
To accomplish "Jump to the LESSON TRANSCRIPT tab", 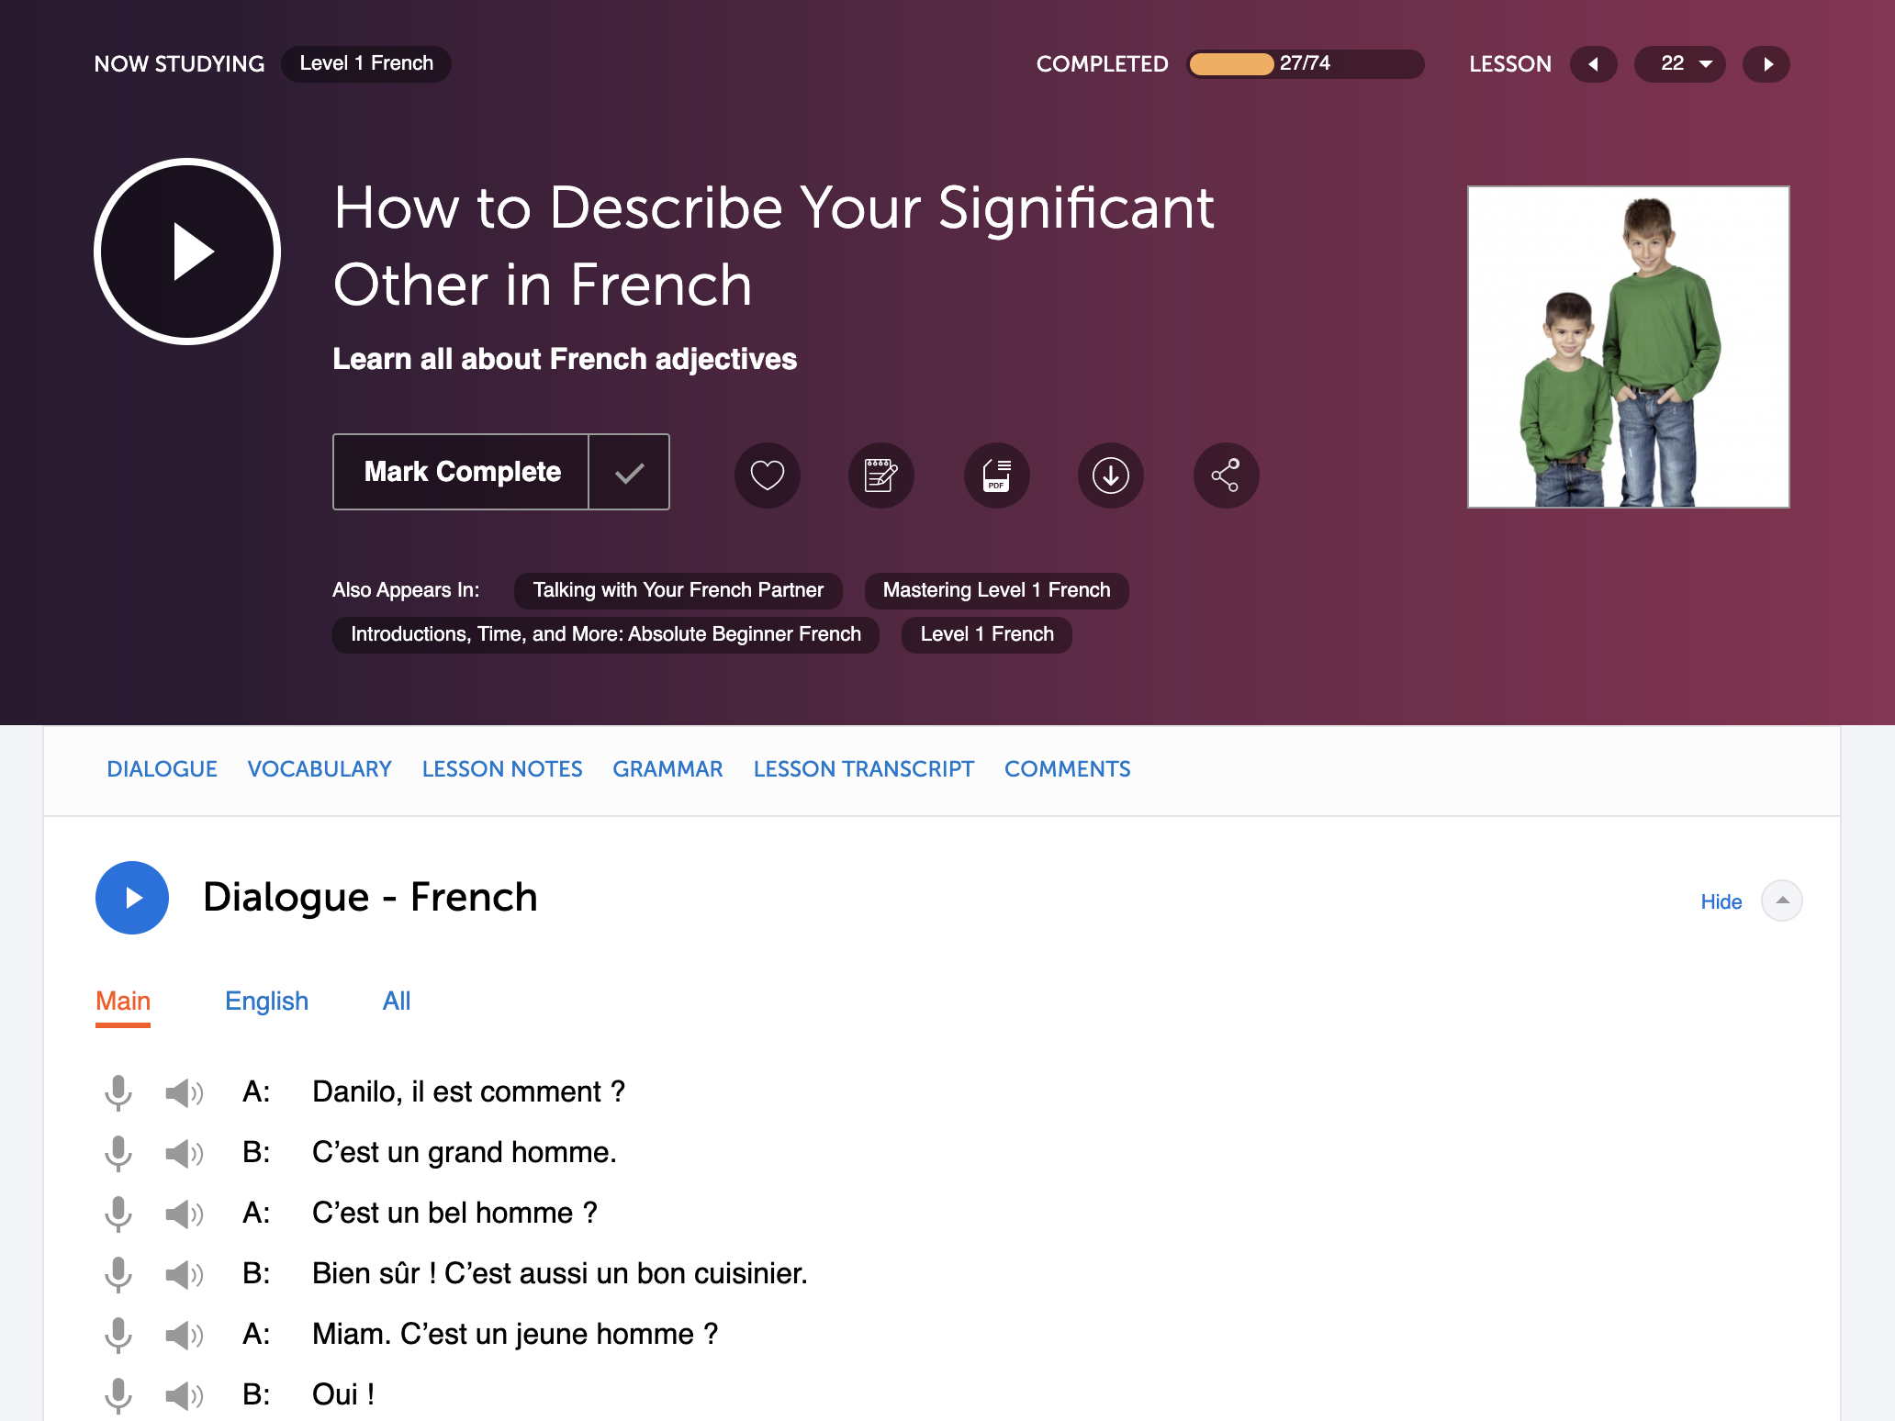I will coord(863,769).
